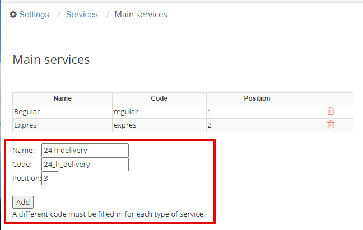
Task: Click the Settings gear icon
Action: tap(13, 15)
